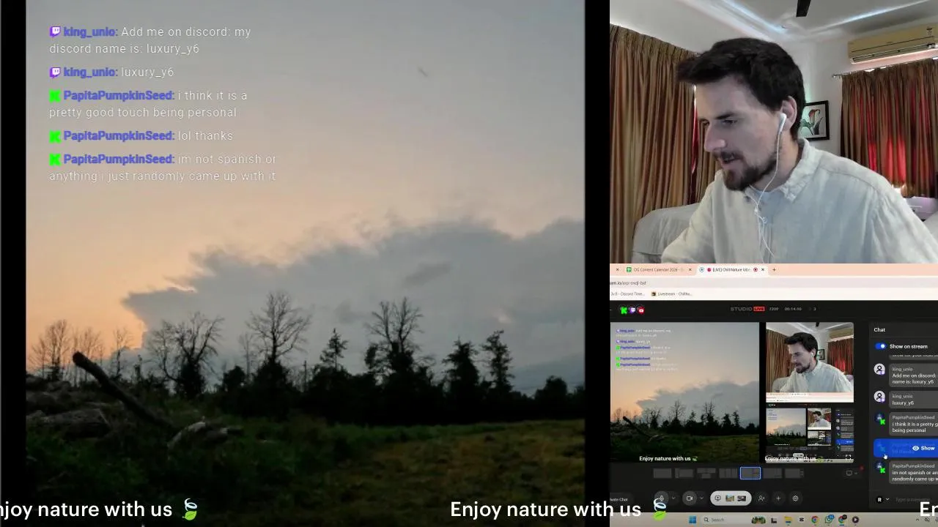Image resolution: width=938 pixels, height=527 pixels.
Task: Click the Kick platform icon
Action: point(624,310)
